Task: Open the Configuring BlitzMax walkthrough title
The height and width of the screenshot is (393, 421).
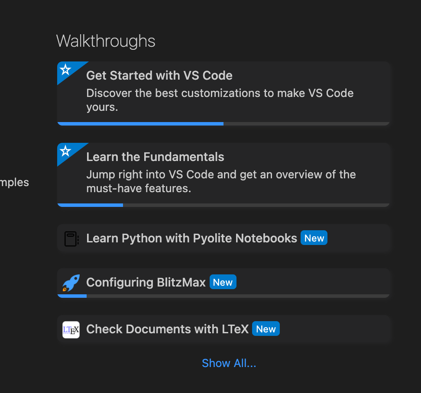Action: 146,283
